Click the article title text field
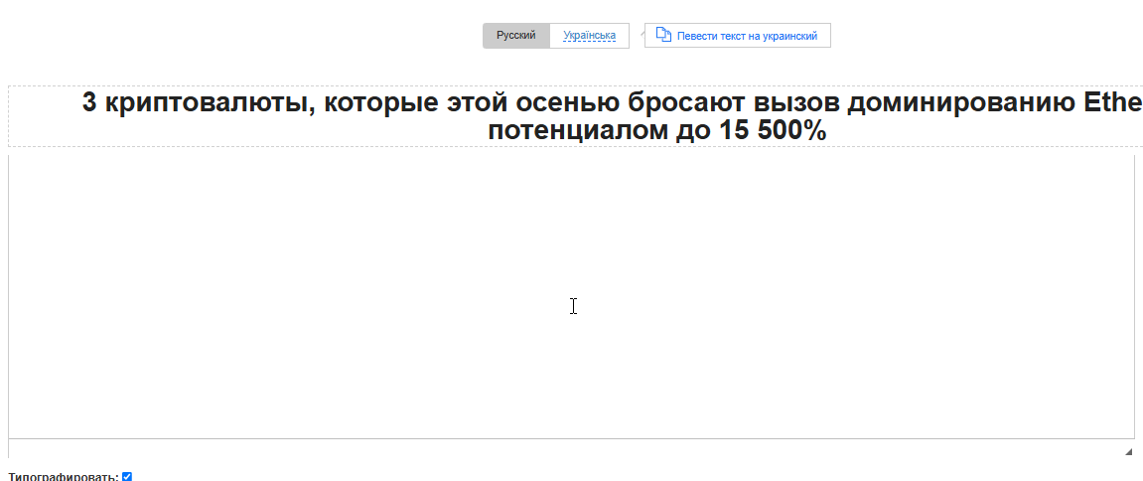1143x481 pixels. 575,116
